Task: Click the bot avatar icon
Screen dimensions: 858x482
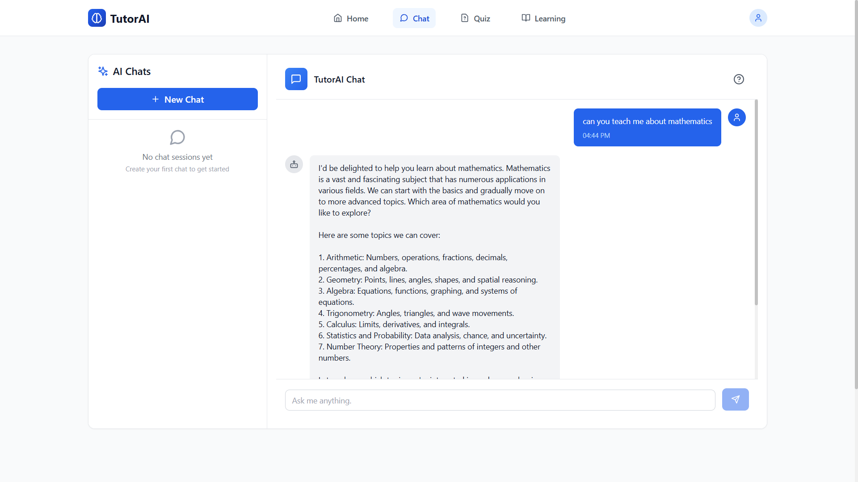Action: tap(294, 165)
